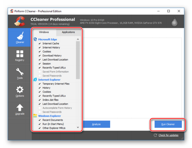Screen dimensions: 192x148
Task: Toggle Run (in Start Menu) checkbox
Action: pyautogui.click(x=39, y=124)
